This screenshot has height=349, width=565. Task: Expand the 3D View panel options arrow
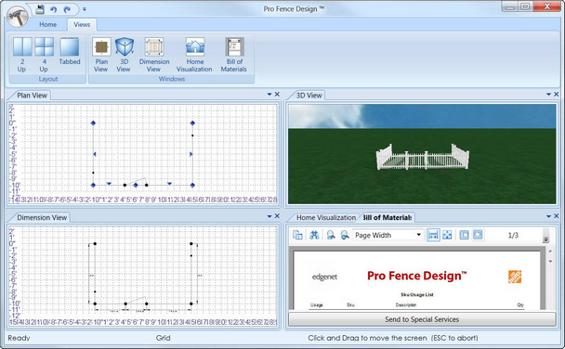coord(548,95)
